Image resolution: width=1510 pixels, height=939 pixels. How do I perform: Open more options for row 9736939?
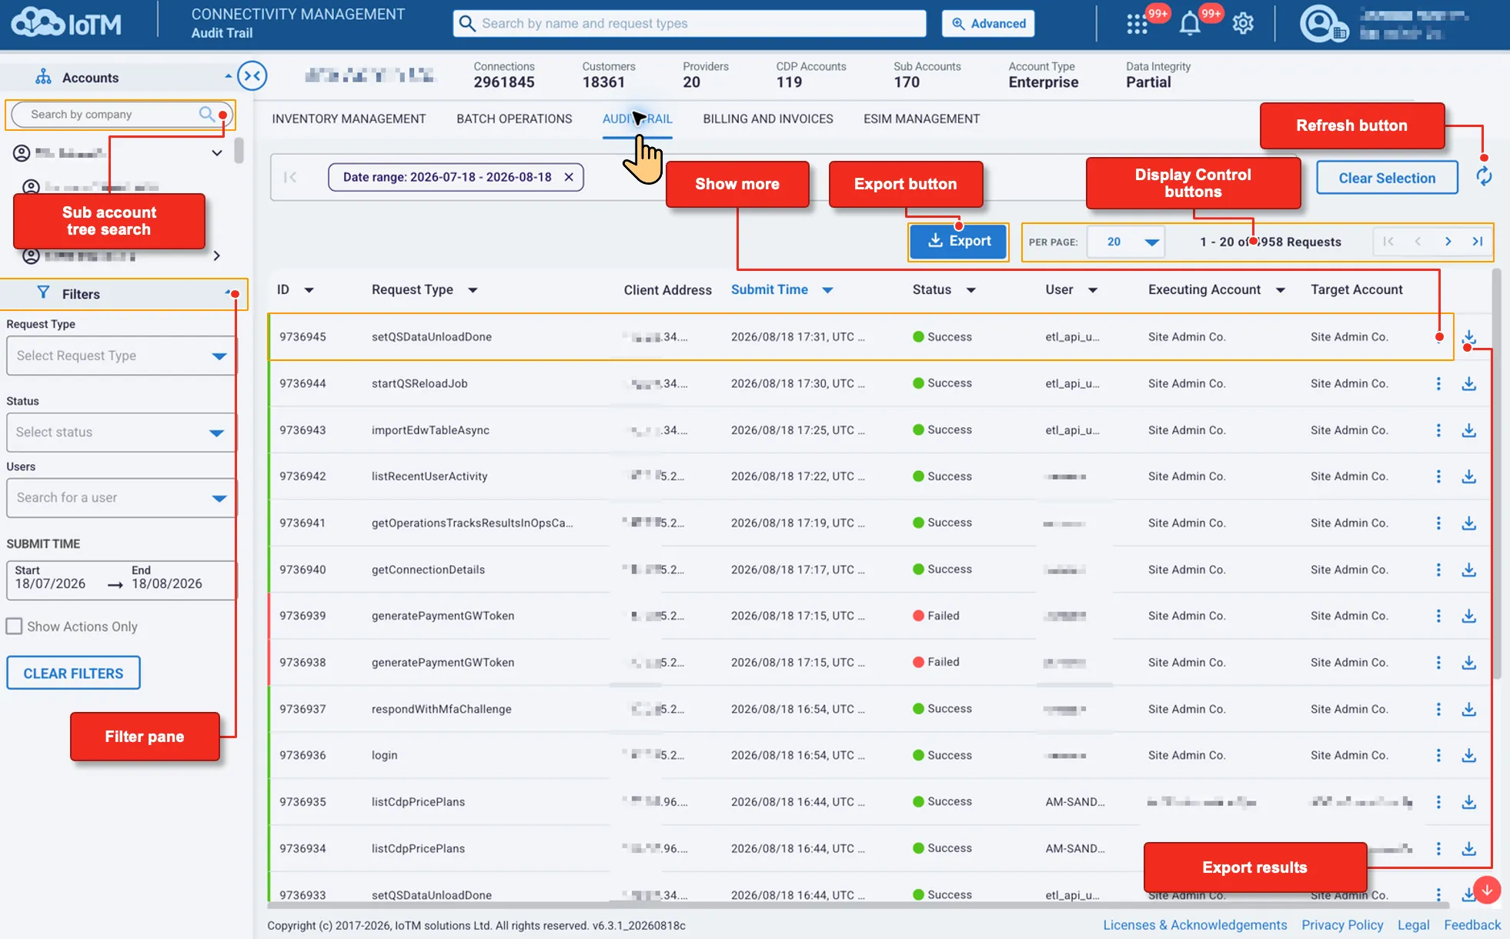tap(1438, 616)
